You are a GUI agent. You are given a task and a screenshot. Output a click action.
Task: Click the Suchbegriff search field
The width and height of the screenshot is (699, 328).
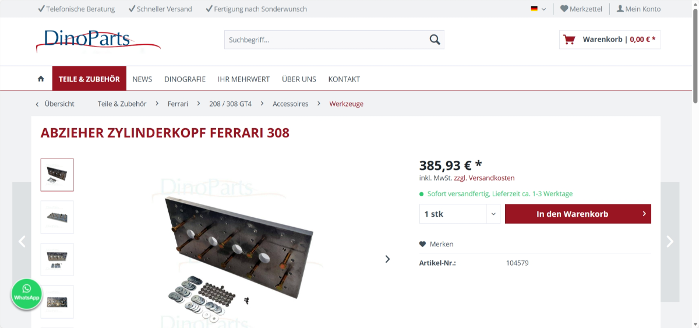tap(326, 40)
